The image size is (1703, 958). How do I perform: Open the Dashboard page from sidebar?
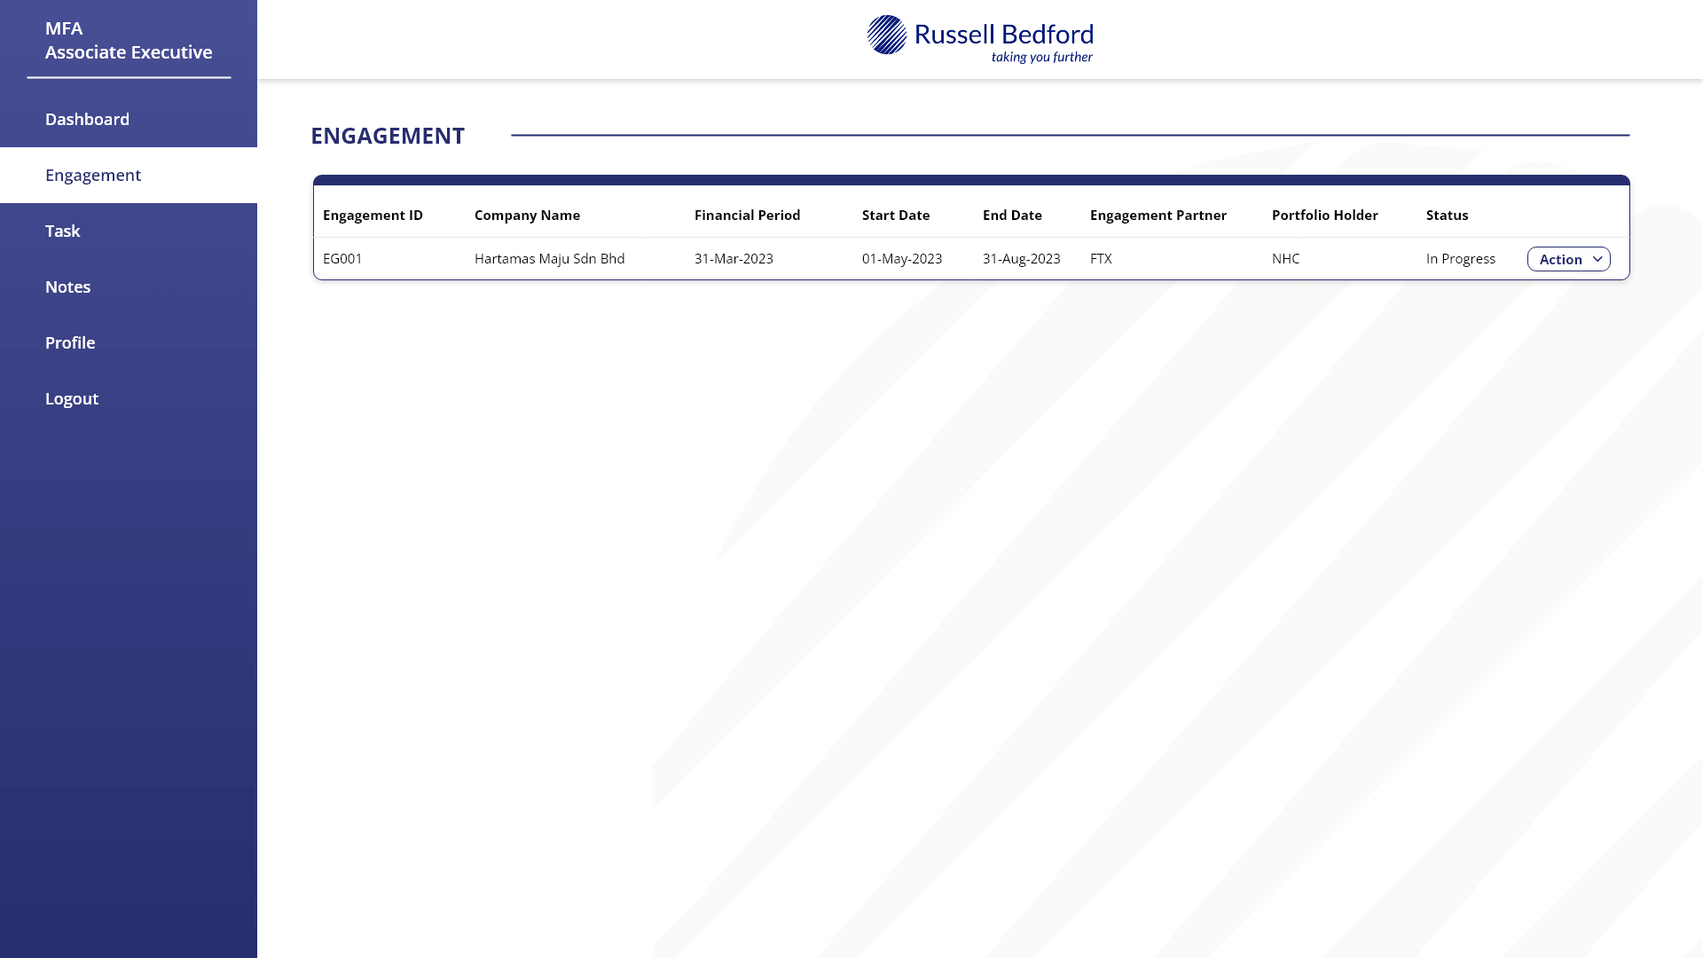click(x=87, y=119)
